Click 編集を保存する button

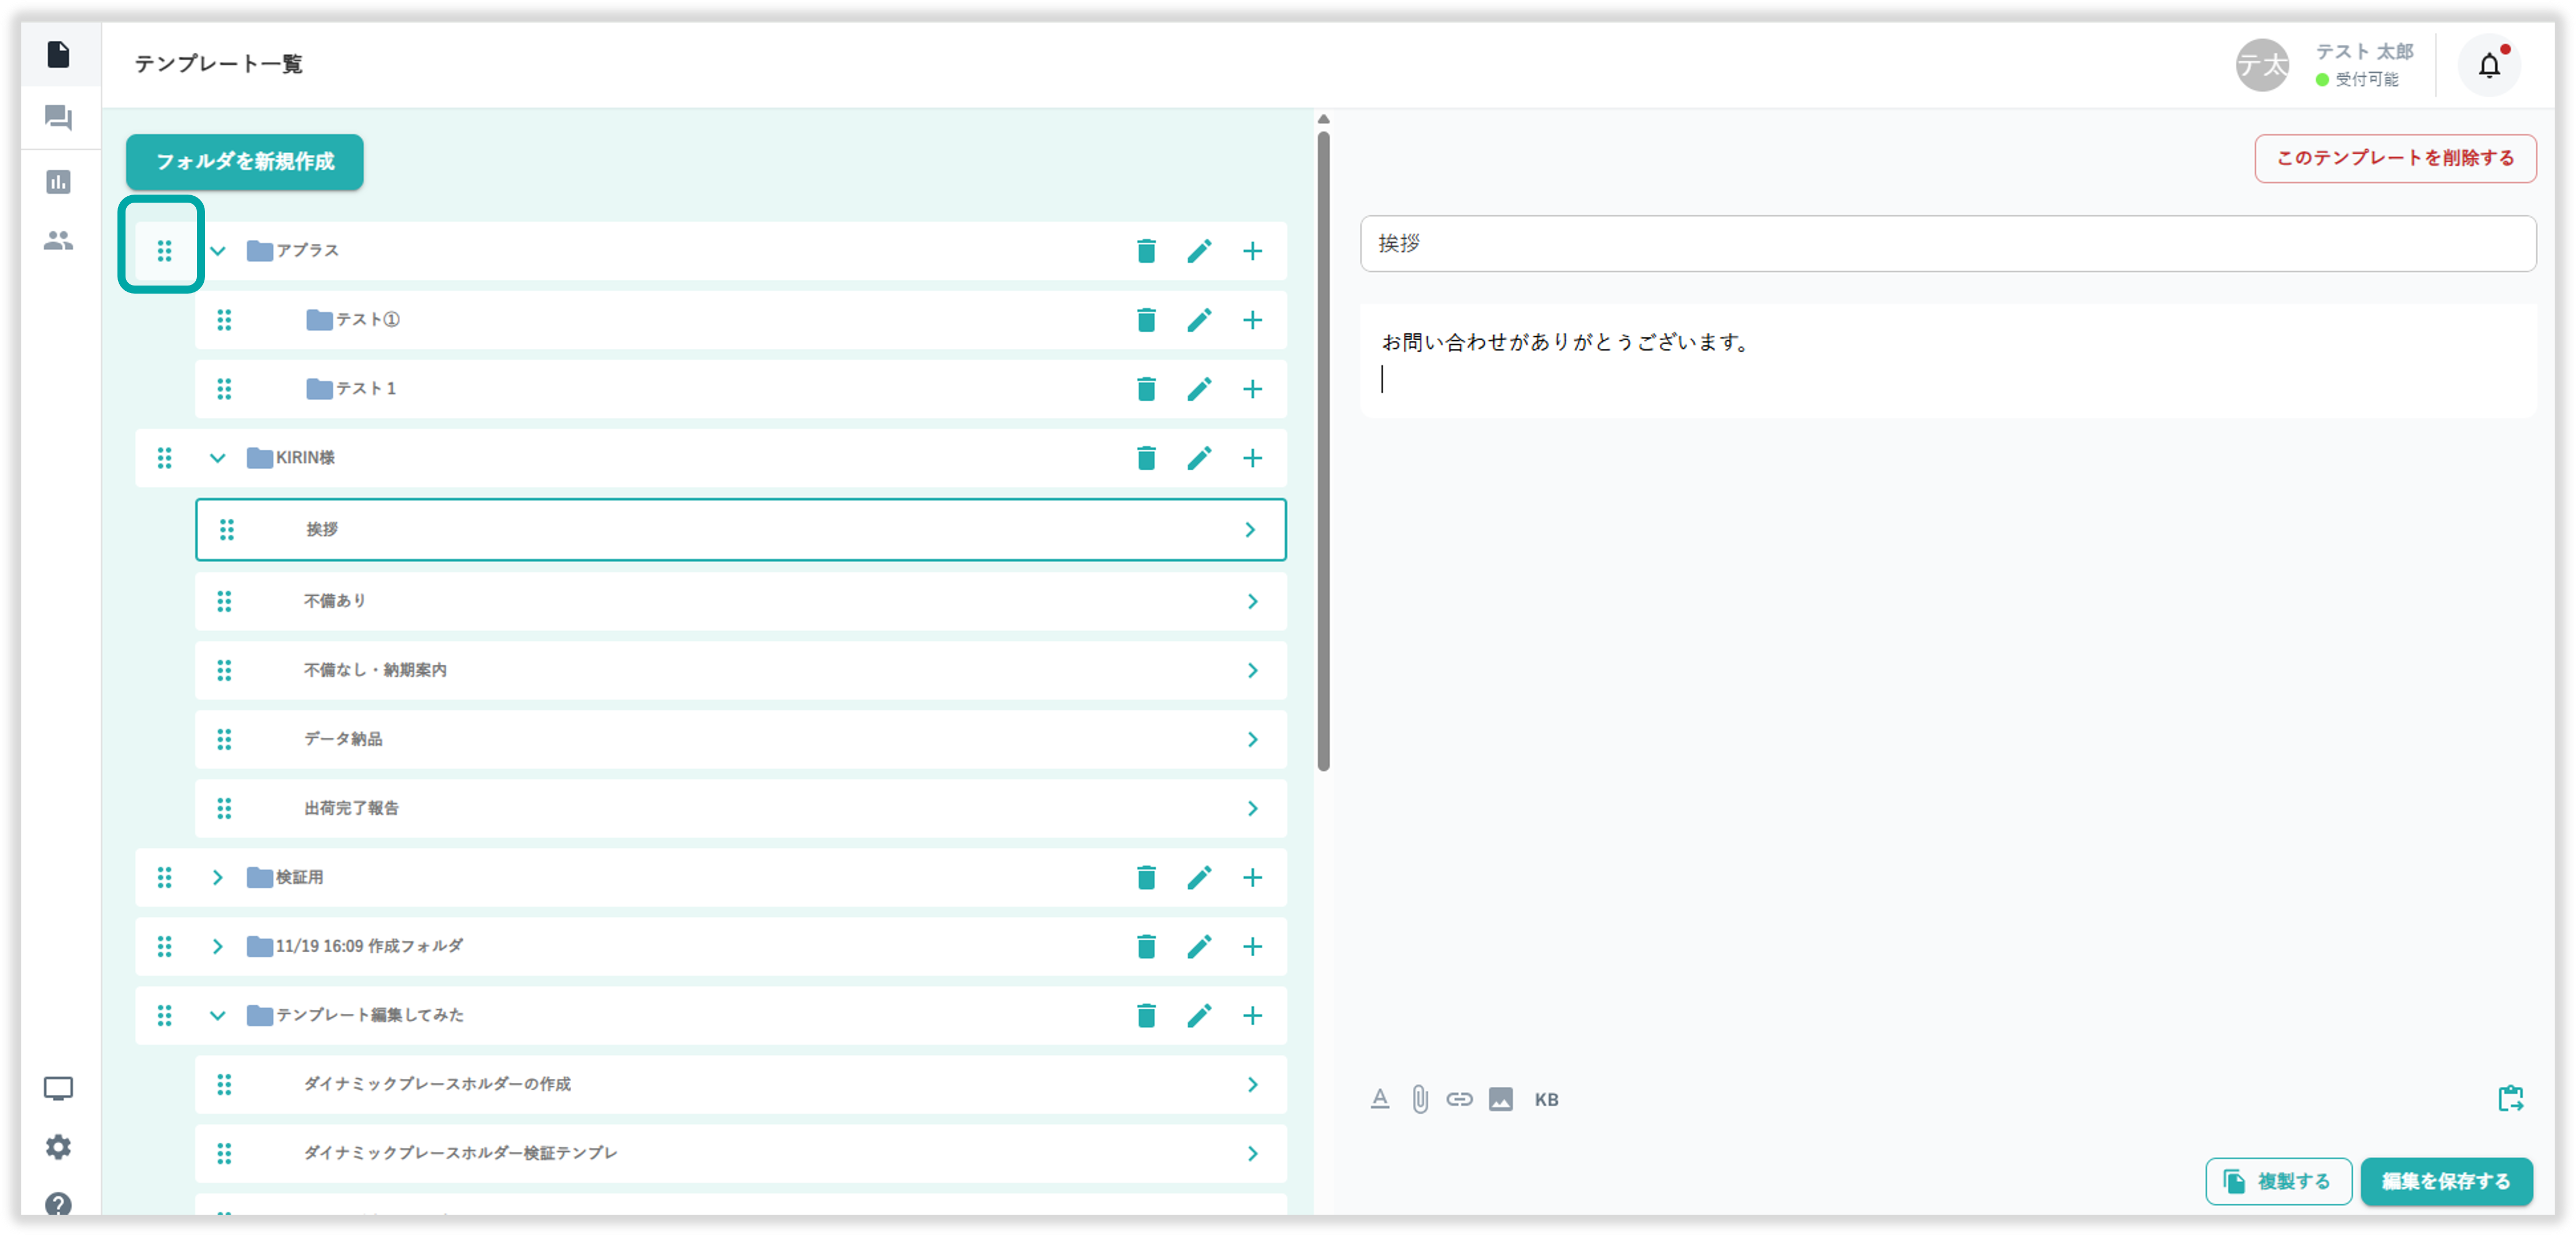pos(2446,1181)
